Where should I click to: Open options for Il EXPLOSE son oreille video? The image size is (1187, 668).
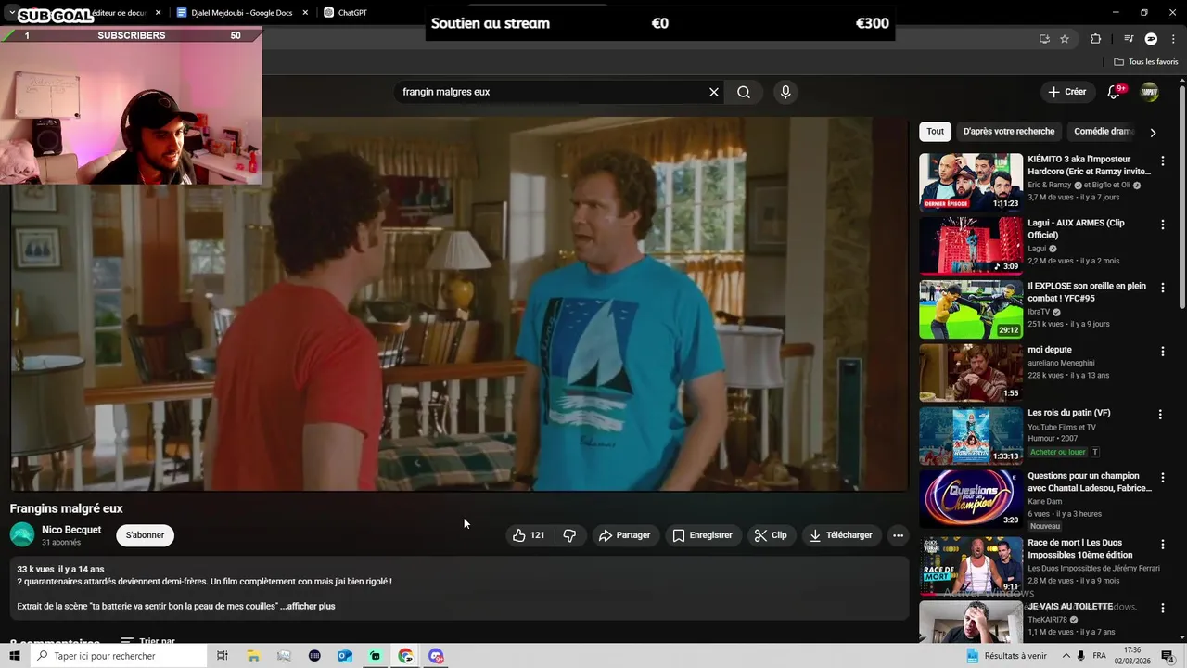point(1162,288)
